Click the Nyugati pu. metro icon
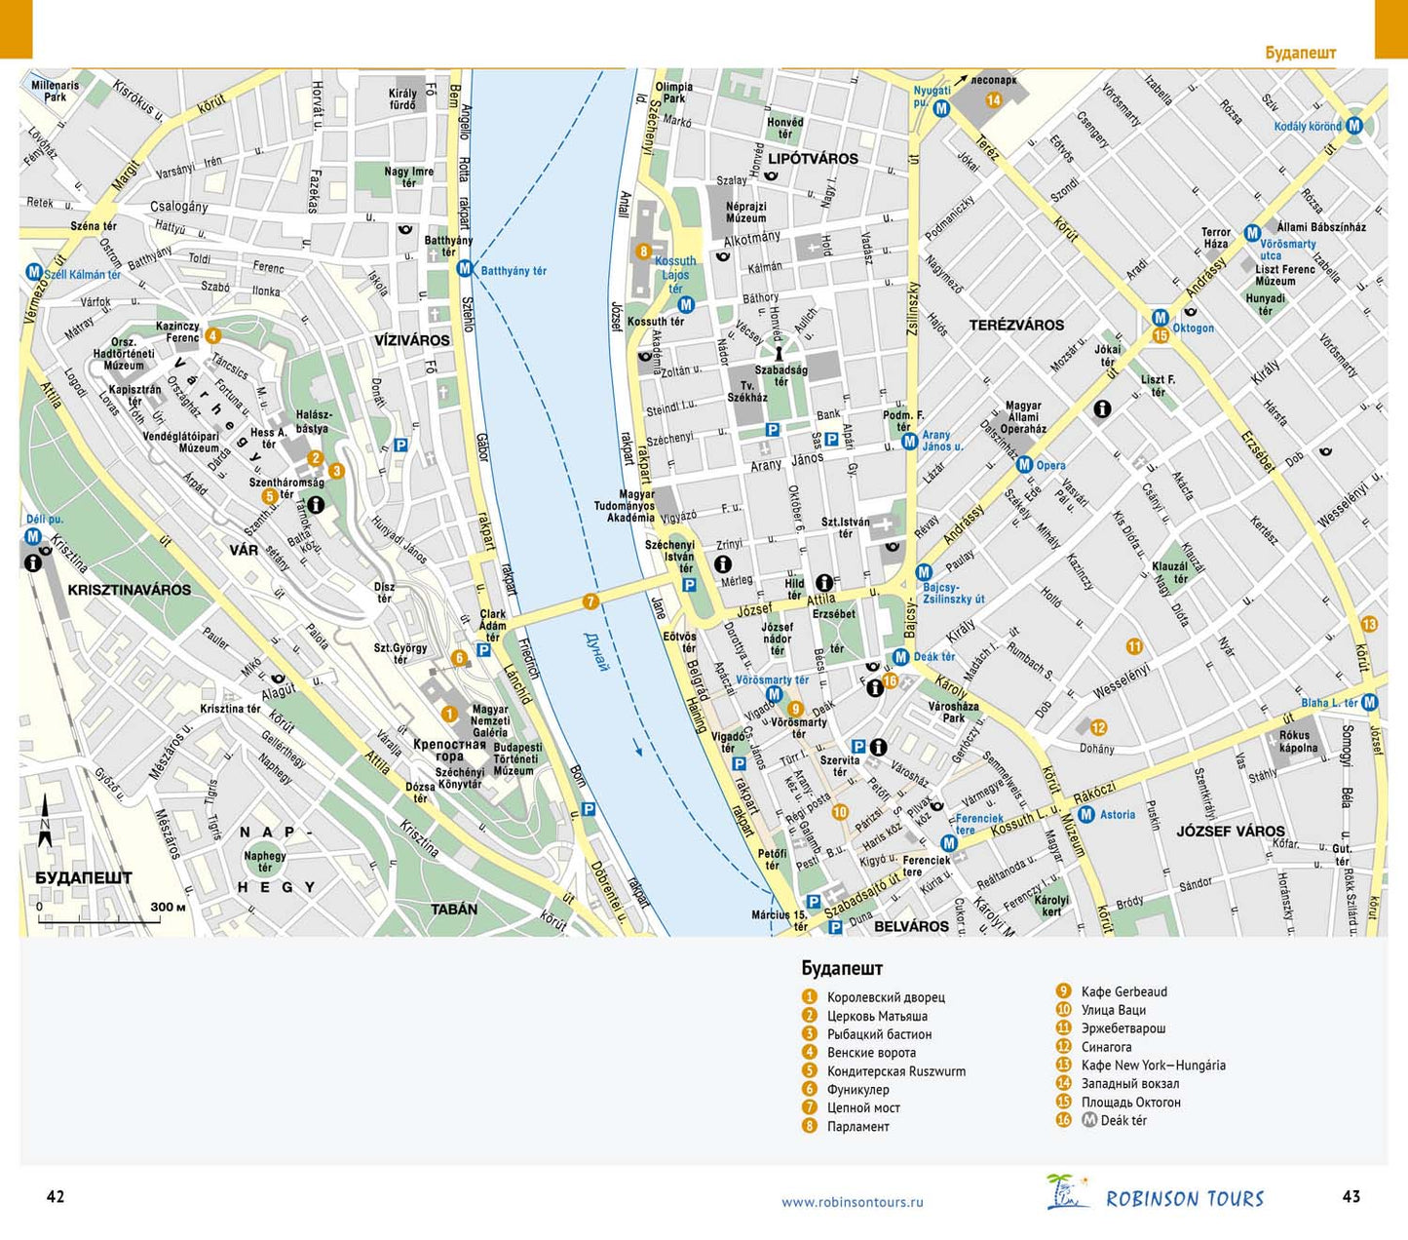Image resolution: width=1408 pixels, height=1240 pixels. click(x=941, y=109)
